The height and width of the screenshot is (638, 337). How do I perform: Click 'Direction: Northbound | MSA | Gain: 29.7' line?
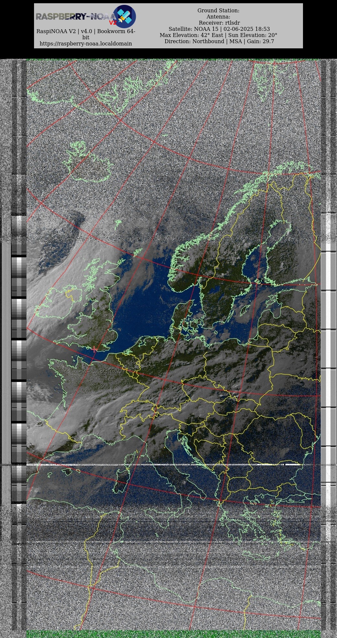pyautogui.click(x=219, y=41)
